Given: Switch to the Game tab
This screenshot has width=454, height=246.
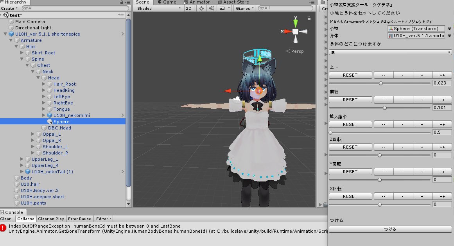Looking at the screenshot, I should click(167, 2).
